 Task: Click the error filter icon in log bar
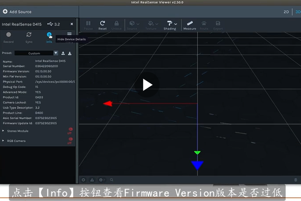coord(83,180)
